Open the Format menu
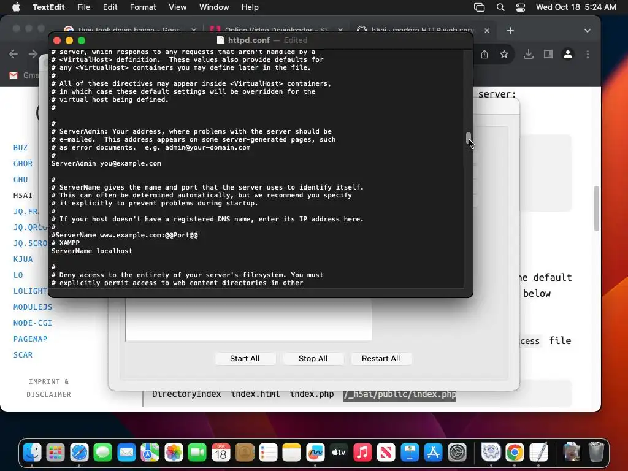The width and height of the screenshot is (628, 471). [143, 7]
